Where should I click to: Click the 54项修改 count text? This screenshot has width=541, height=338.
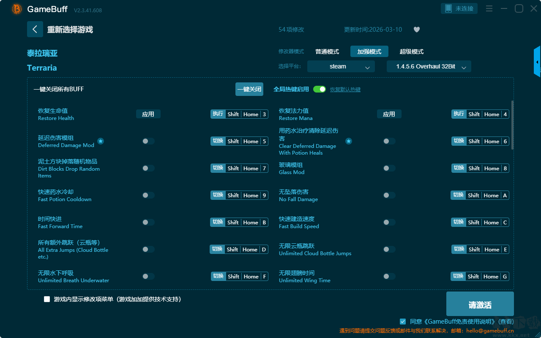pyautogui.click(x=291, y=30)
